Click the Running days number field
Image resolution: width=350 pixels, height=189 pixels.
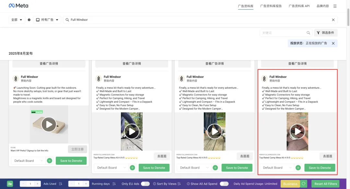[x=78, y=184]
